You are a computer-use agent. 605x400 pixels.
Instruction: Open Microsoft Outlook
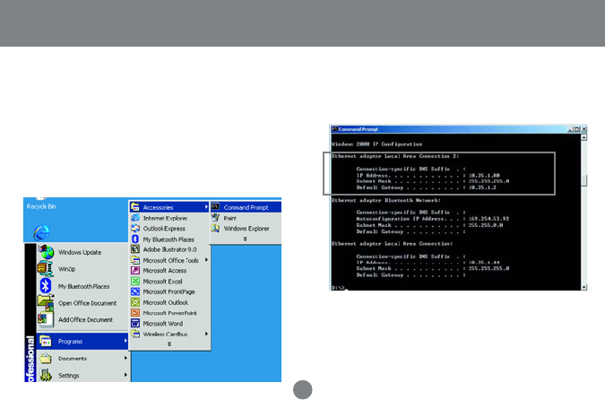coord(169,302)
